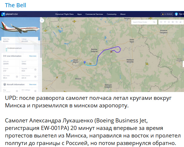Screen dimensions: 184x147
Task: Click the Course 216° value
Action: pyautogui.click(x=5, y=71)
